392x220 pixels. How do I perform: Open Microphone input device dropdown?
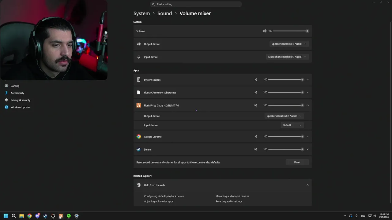pos(287,57)
